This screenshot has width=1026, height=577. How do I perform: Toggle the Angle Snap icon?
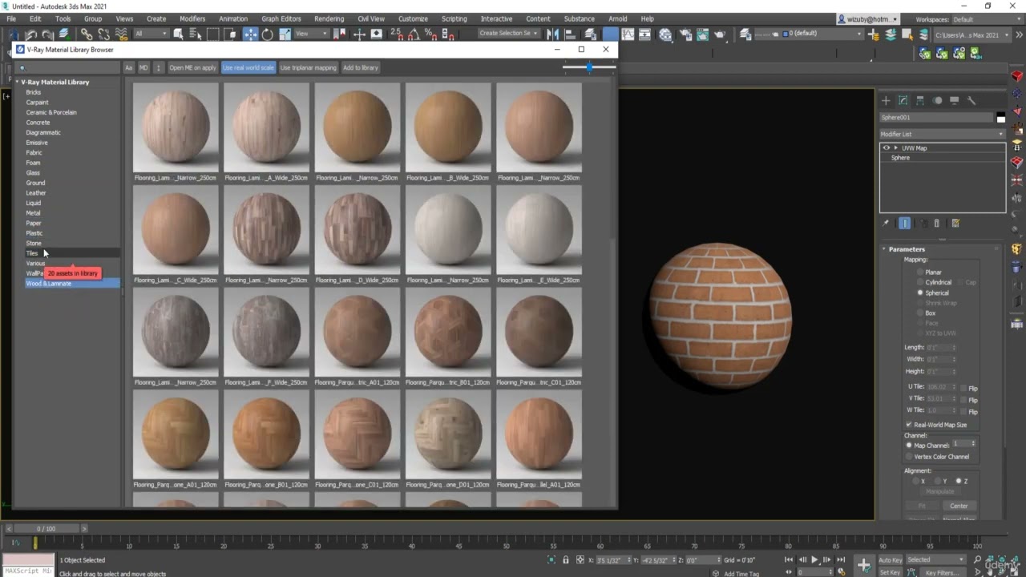coord(414,34)
